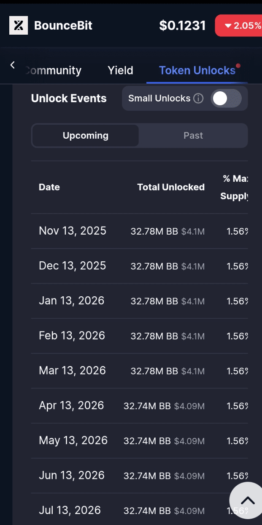This screenshot has height=525, width=262.
Task: Click the BounceBit logo icon
Action: point(19,25)
